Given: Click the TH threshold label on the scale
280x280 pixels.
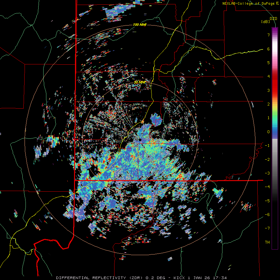Looking at the screenshot, I should pos(267,242).
